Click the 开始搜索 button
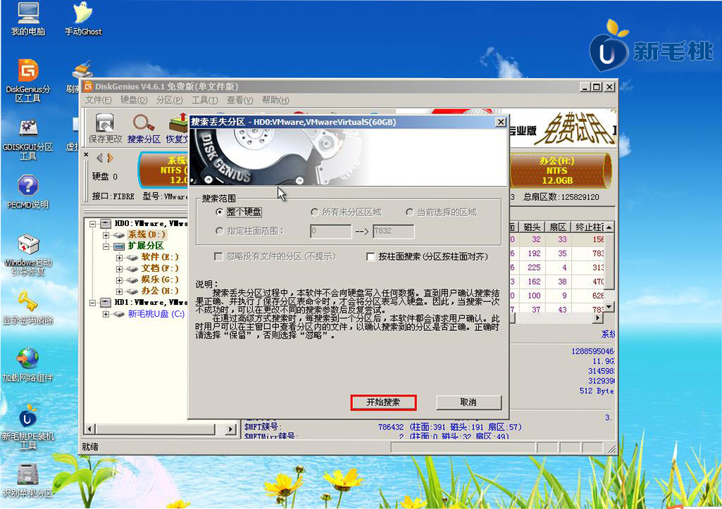The width and height of the screenshot is (722, 509). point(383,402)
